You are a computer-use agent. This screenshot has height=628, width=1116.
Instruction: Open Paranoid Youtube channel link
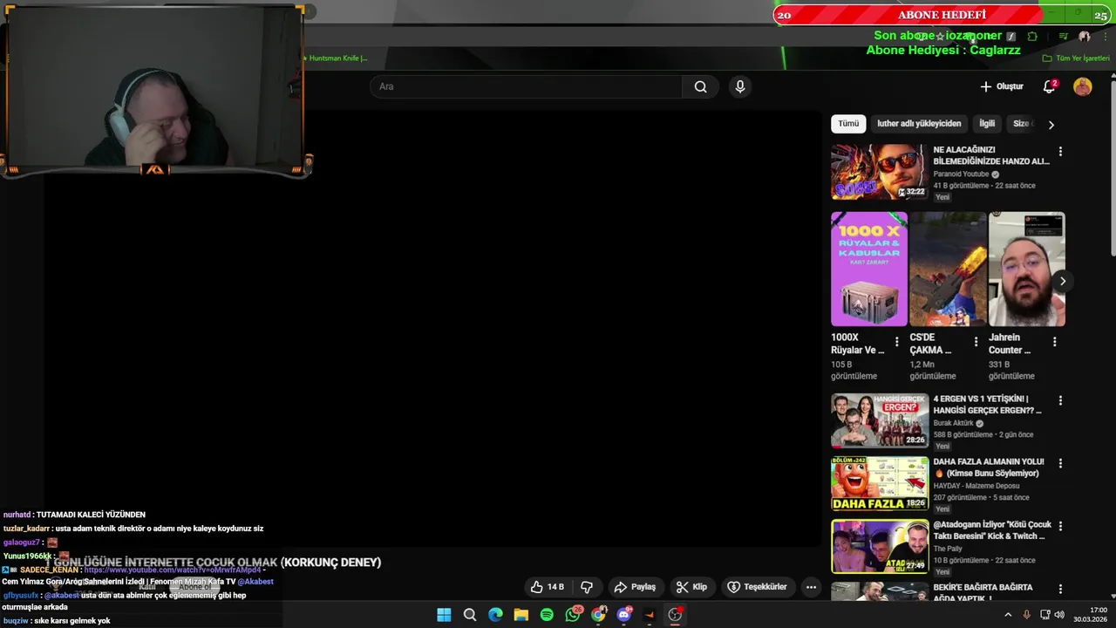[x=961, y=174]
